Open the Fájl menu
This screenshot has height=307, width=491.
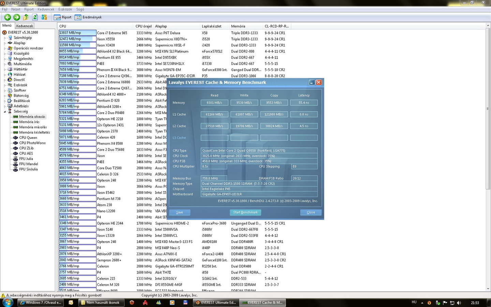coord(5,9)
